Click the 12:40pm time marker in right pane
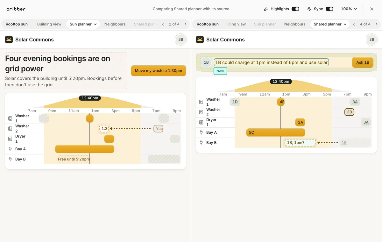This screenshot has width=382, height=242. coord(281,82)
